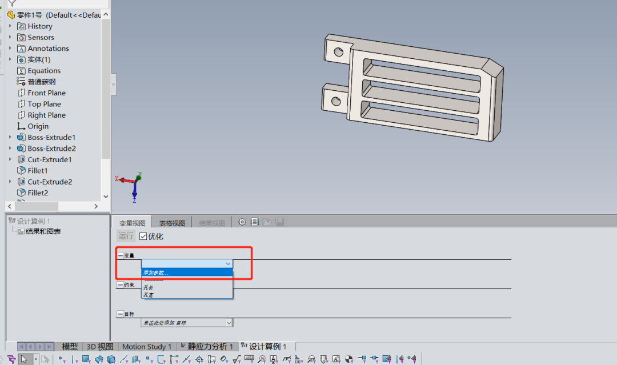Click the design study options gear icon
The height and width of the screenshot is (365, 617).
pos(242,222)
